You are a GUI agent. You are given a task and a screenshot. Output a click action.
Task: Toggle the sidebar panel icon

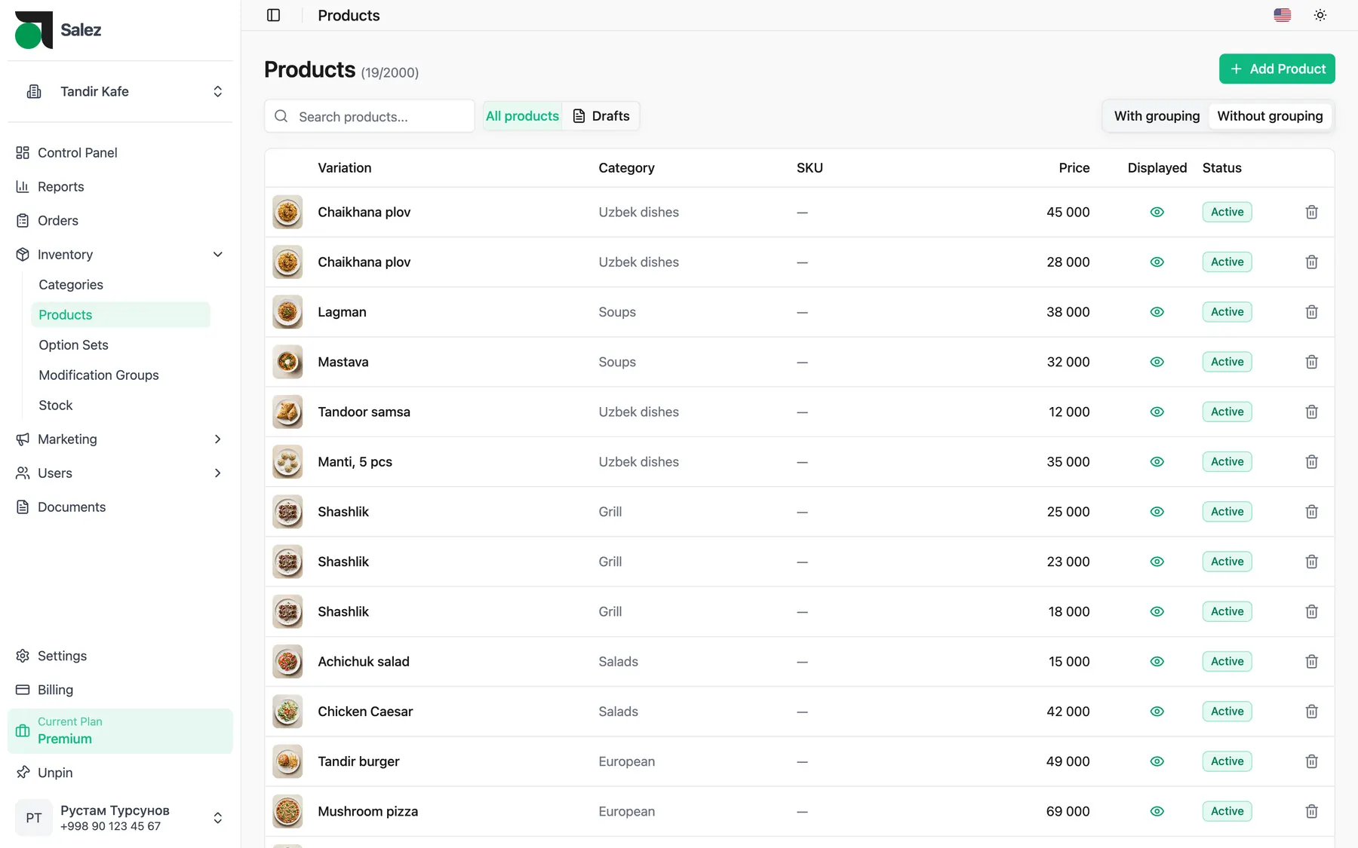[x=273, y=15]
